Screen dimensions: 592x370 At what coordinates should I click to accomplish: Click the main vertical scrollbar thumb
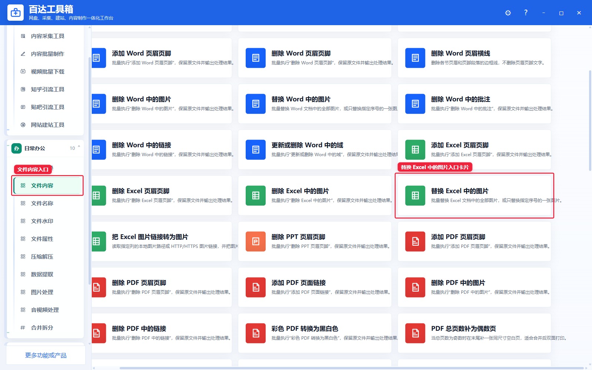coord(590,120)
